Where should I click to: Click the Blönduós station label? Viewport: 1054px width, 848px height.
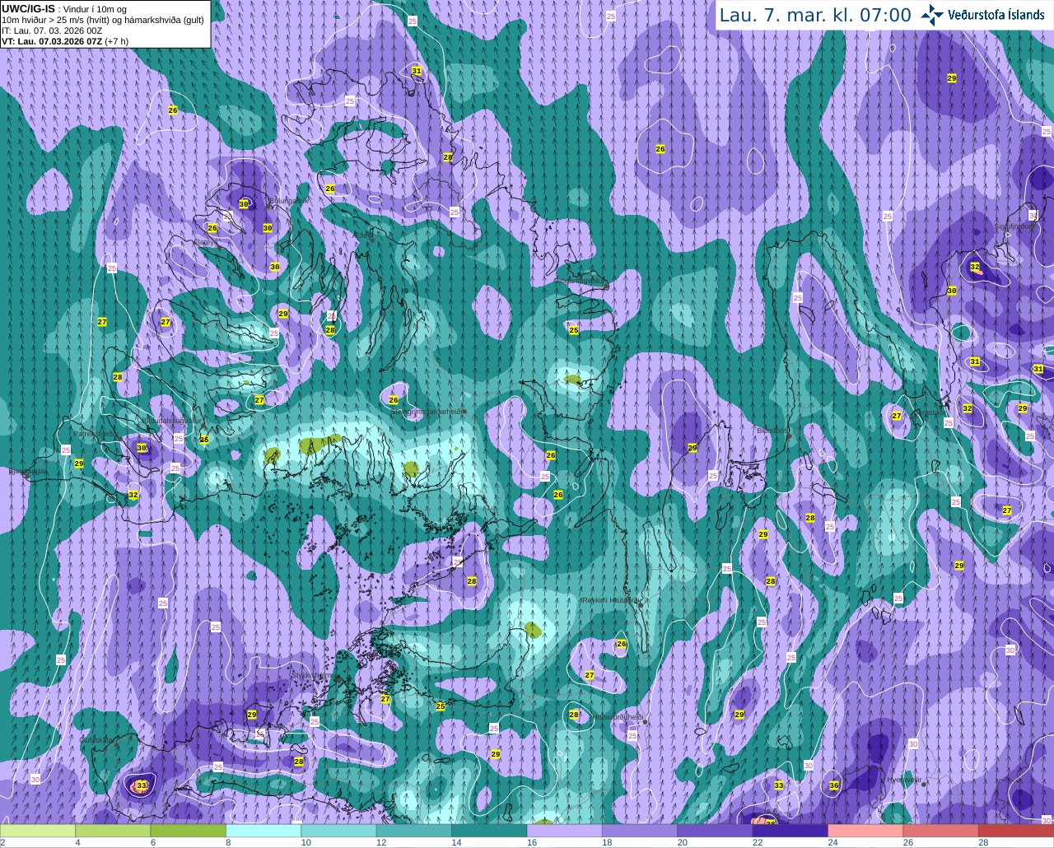point(772,430)
